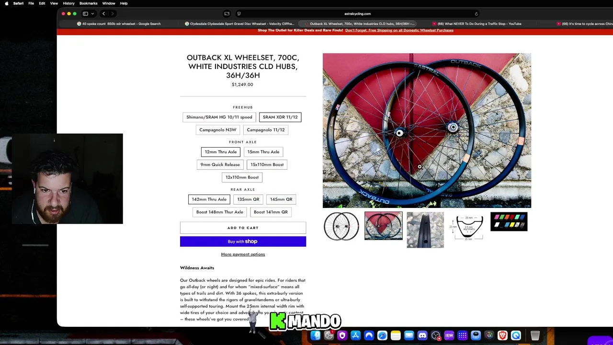Click Buy with Shop button
The image size is (613, 345).
243,241
